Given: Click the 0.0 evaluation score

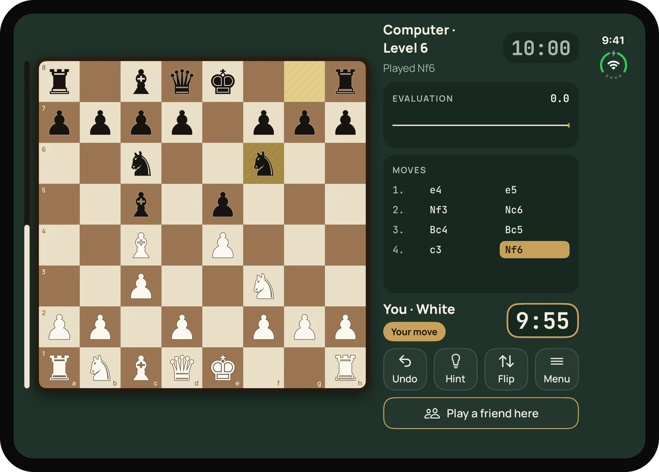Looking at the screenshot, I should click(560, 98).
